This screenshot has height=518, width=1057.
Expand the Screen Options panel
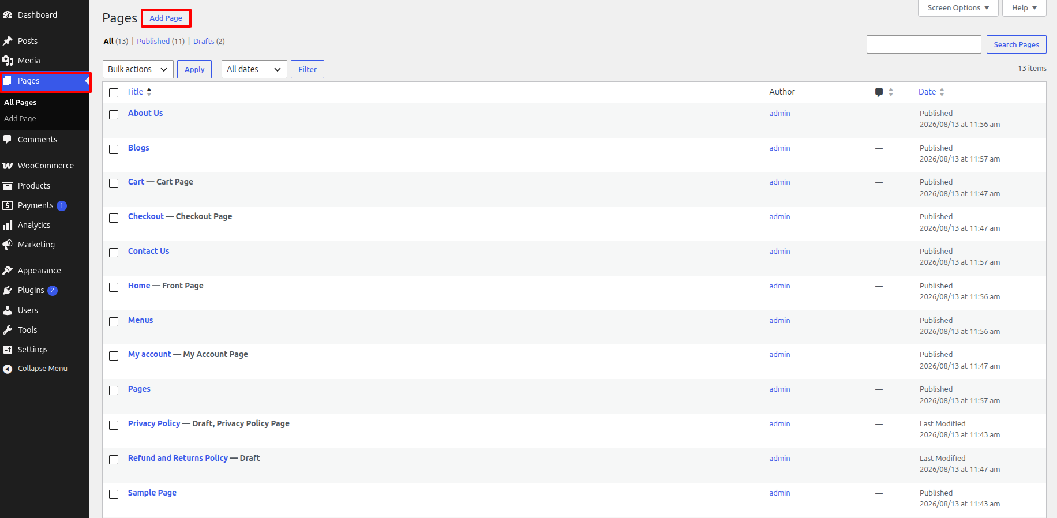[958, 8]
